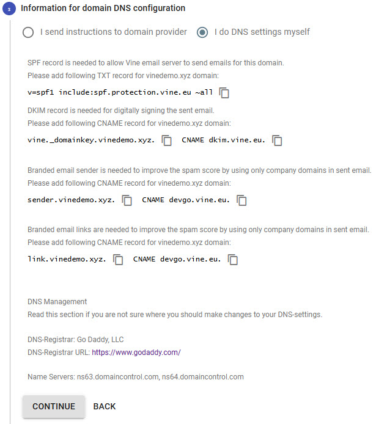The image size is (376, 424).
Task: Click the 'I do DNS settings myself' label
Action: tap(262, 32)
